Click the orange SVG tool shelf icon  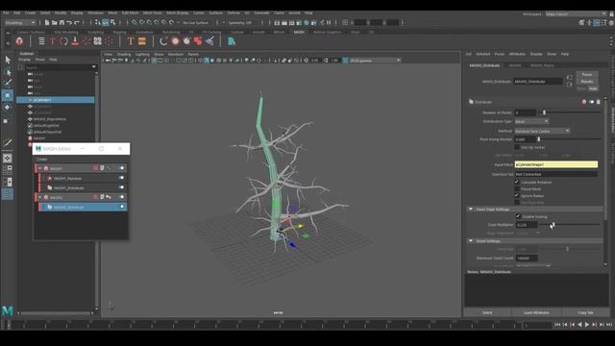click(142, 41)
